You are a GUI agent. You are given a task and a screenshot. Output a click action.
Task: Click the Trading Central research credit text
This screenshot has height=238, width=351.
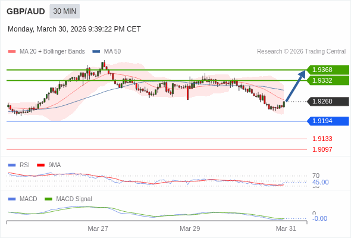click(x=301, y=52)
